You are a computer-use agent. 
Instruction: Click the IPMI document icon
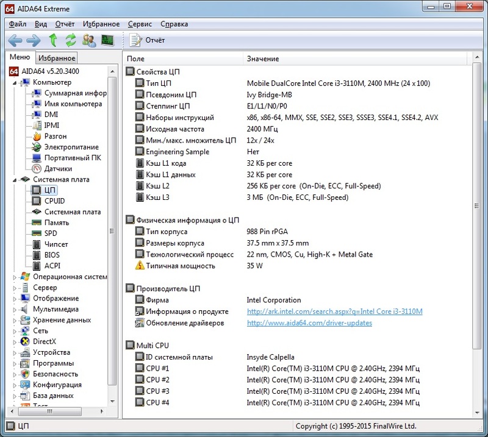click(x=37, y=126)
